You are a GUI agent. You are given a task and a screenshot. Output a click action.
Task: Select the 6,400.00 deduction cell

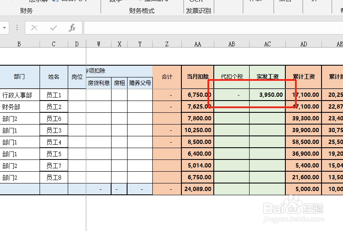click(197, 154)
